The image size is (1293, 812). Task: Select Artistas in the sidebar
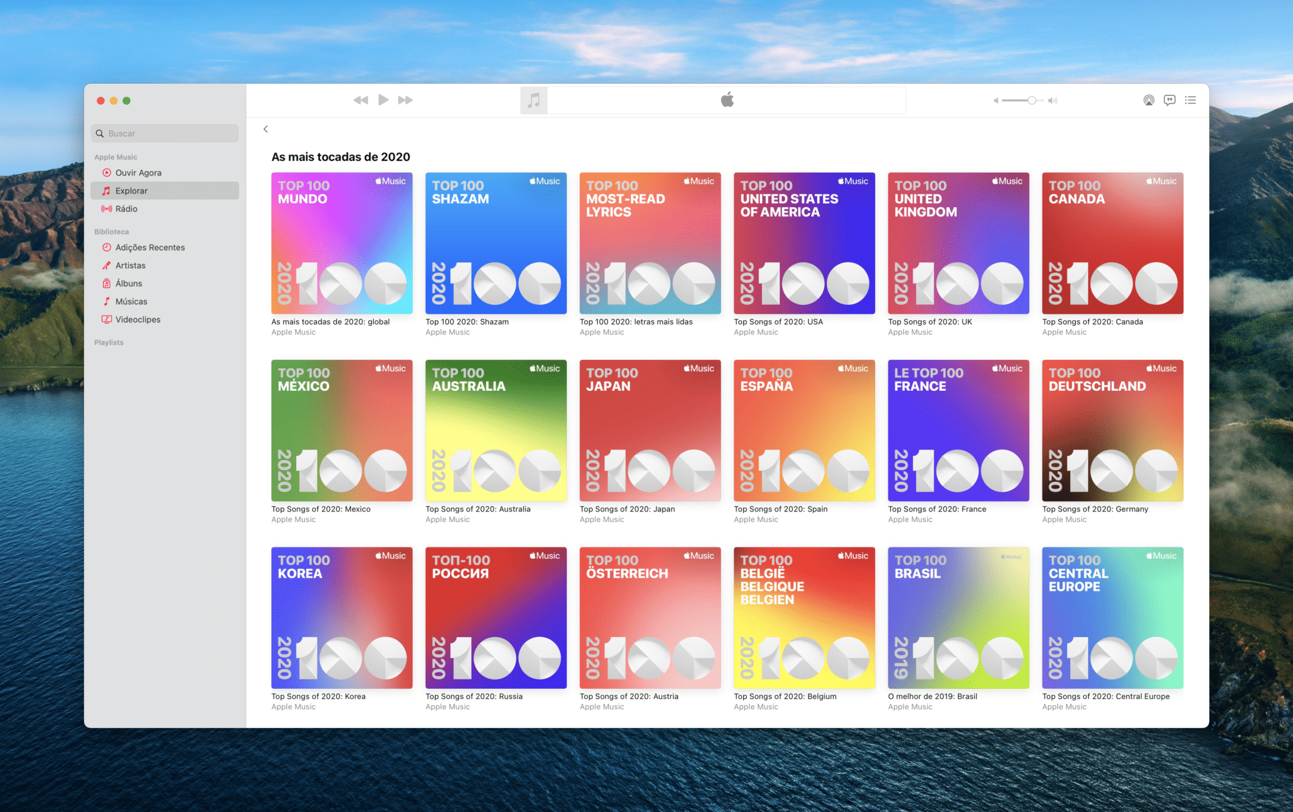pos(131,265)
